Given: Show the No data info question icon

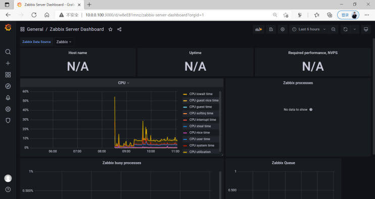Looking at the screenshot, I should pyautogui.click(x=311, y=110).
